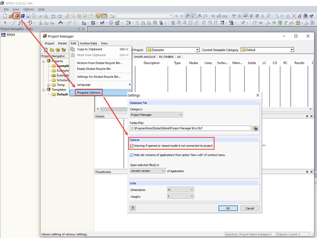Click the print icon in main toolbar

tap(40, 16)
